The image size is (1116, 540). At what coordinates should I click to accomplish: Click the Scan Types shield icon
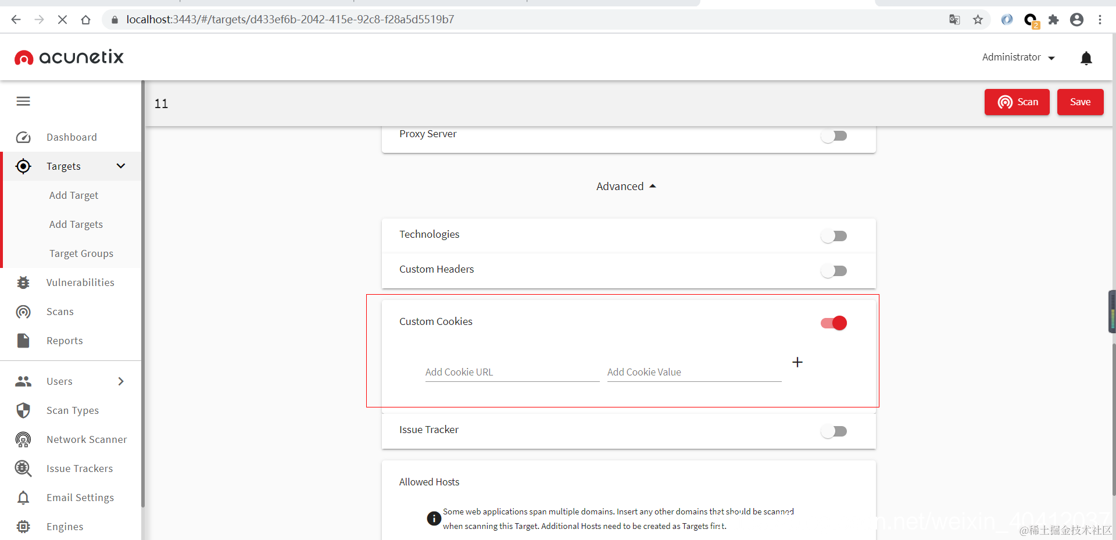click(23, 410)
